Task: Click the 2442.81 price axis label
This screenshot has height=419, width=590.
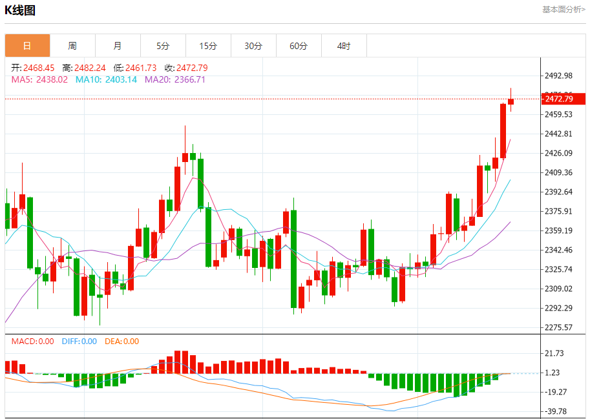Action: coord(559,134)
